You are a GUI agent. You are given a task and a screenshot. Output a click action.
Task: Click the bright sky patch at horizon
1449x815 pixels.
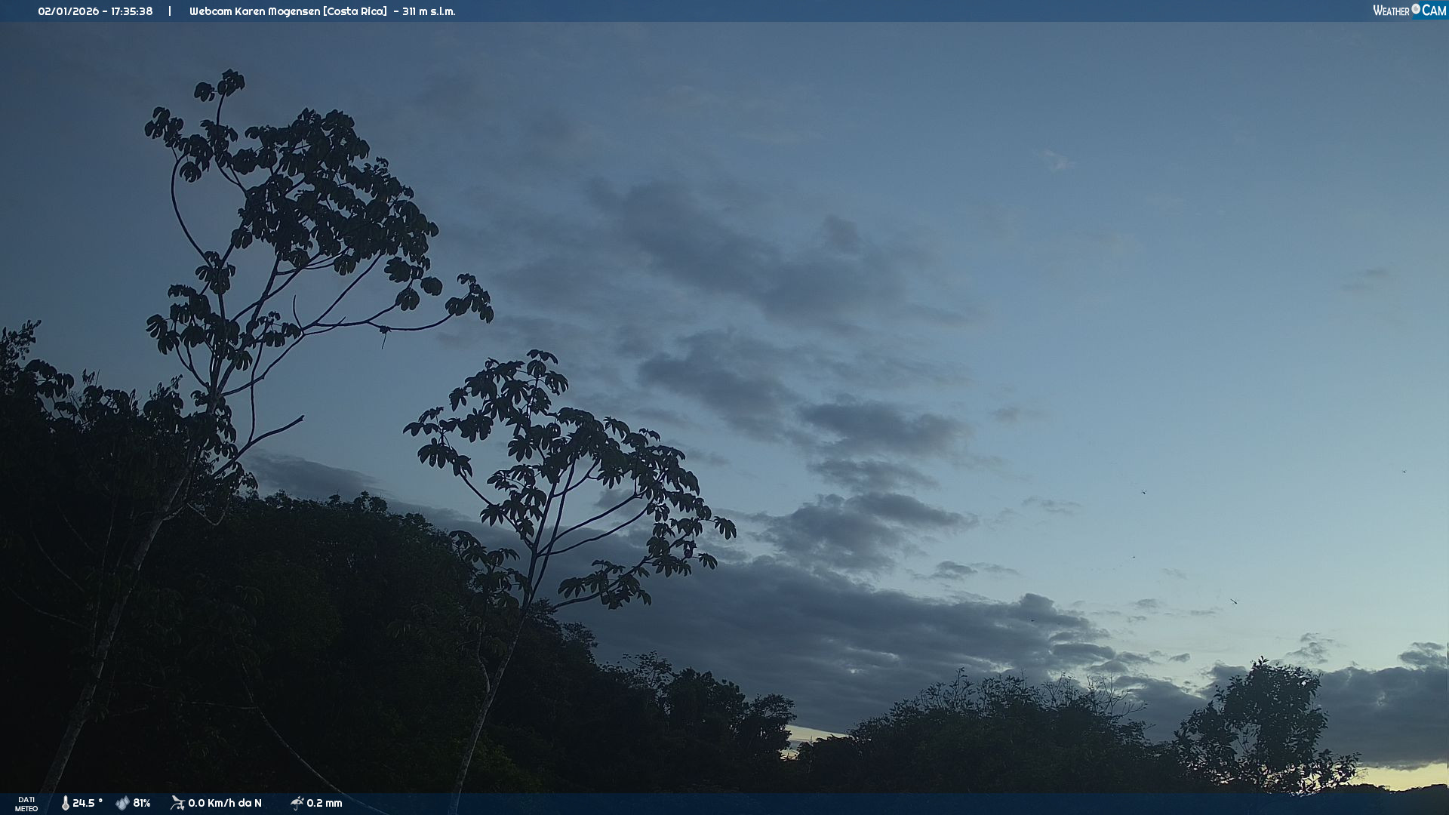1404,776
